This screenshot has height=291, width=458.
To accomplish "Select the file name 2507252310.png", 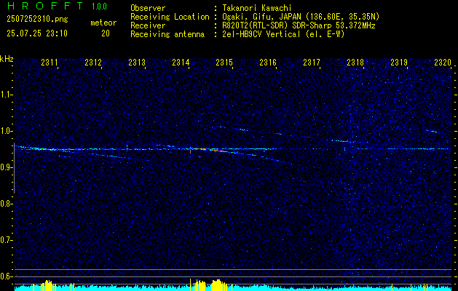I will pyautogui.click(x=37, y=19).
